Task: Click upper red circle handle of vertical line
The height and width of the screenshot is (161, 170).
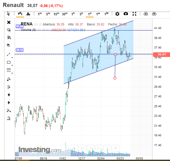Action: tap(115, 54)
